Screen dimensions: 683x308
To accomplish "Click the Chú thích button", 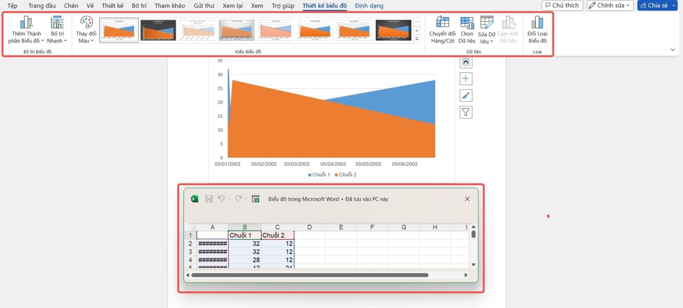I will (x=562, y=5).
